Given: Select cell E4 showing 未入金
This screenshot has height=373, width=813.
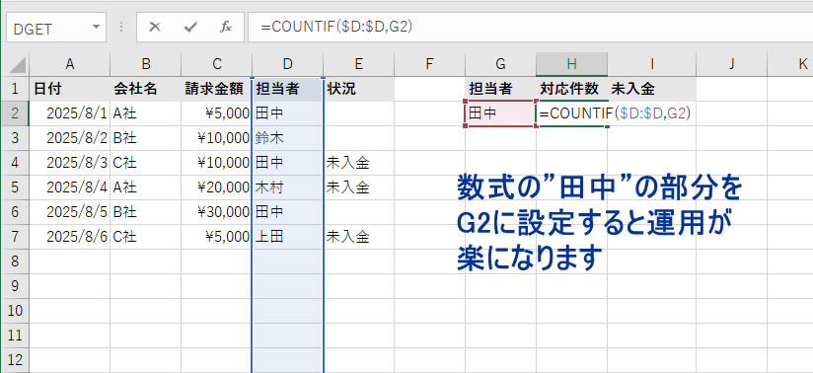Looking at the screenshot, I should (x=358, y=163).
